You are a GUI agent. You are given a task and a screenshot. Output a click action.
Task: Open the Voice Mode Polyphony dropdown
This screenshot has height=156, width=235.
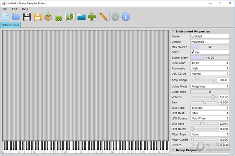[210, 86]
